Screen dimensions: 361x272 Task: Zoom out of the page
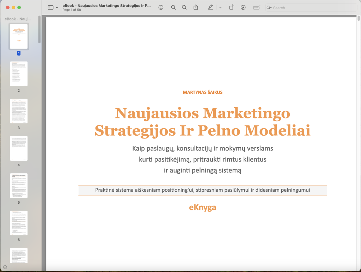click(x=173, y=8)
